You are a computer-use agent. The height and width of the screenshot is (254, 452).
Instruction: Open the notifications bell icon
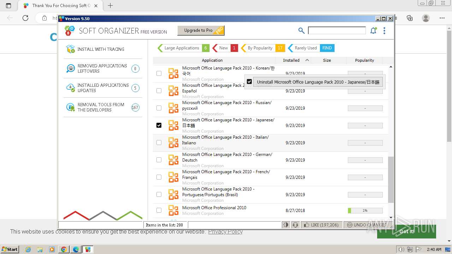point(373,31)
